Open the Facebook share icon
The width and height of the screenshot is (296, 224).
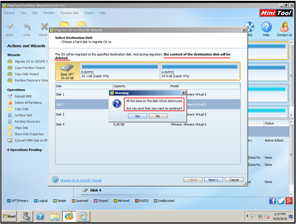click(272, 201)
